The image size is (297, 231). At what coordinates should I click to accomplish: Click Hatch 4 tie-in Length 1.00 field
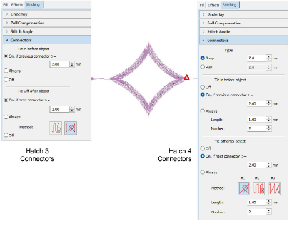(257, 120)
